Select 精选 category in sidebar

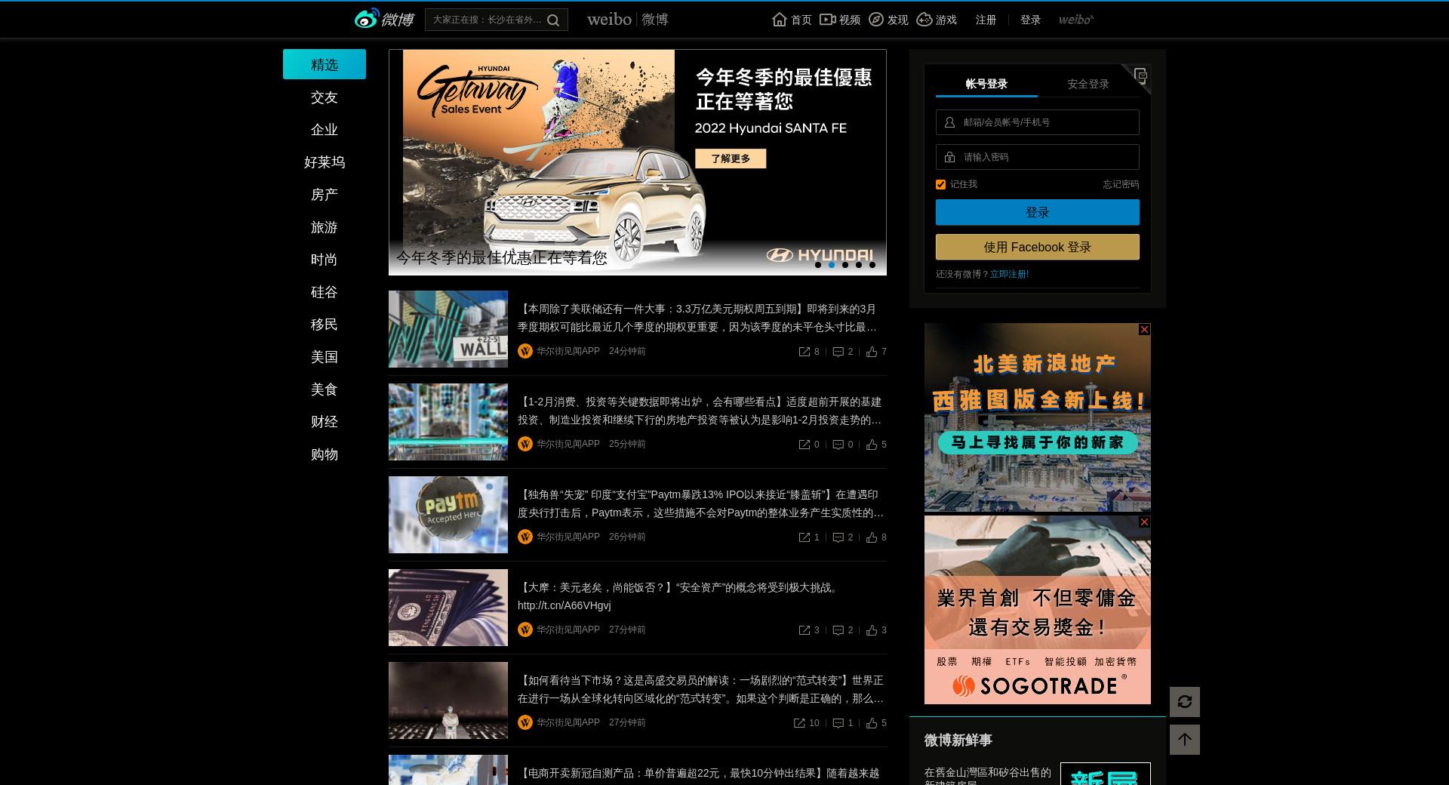325,64
